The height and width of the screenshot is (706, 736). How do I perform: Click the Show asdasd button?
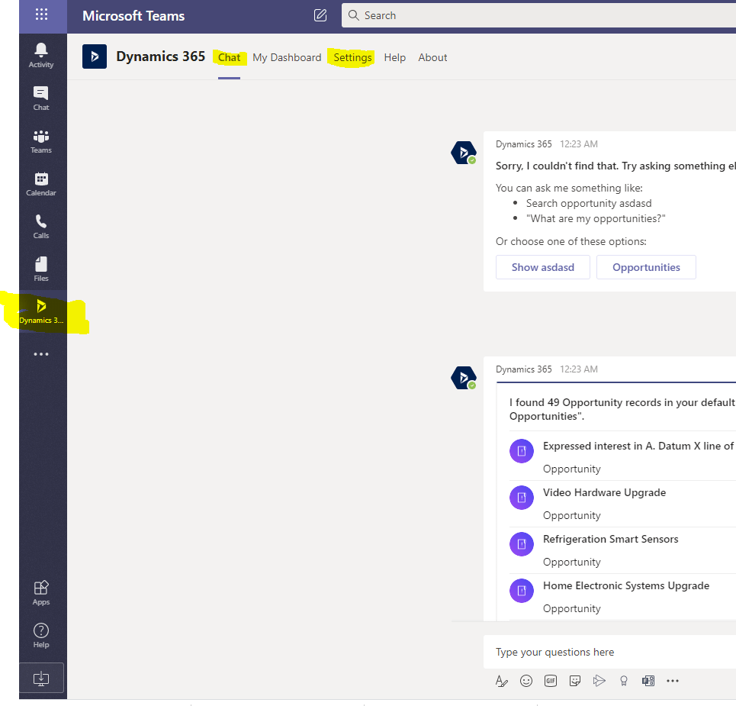pyautogui.click(x=542, y=267)
